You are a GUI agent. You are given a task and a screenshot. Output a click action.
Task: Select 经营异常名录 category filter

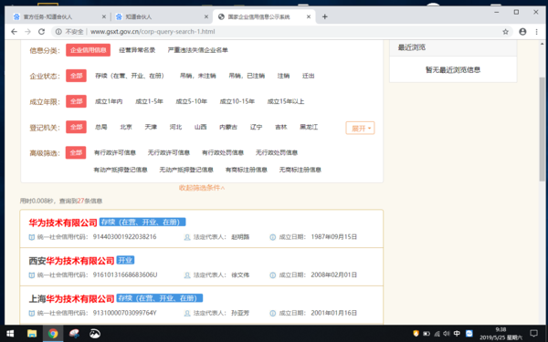click(x=137, y=50)
